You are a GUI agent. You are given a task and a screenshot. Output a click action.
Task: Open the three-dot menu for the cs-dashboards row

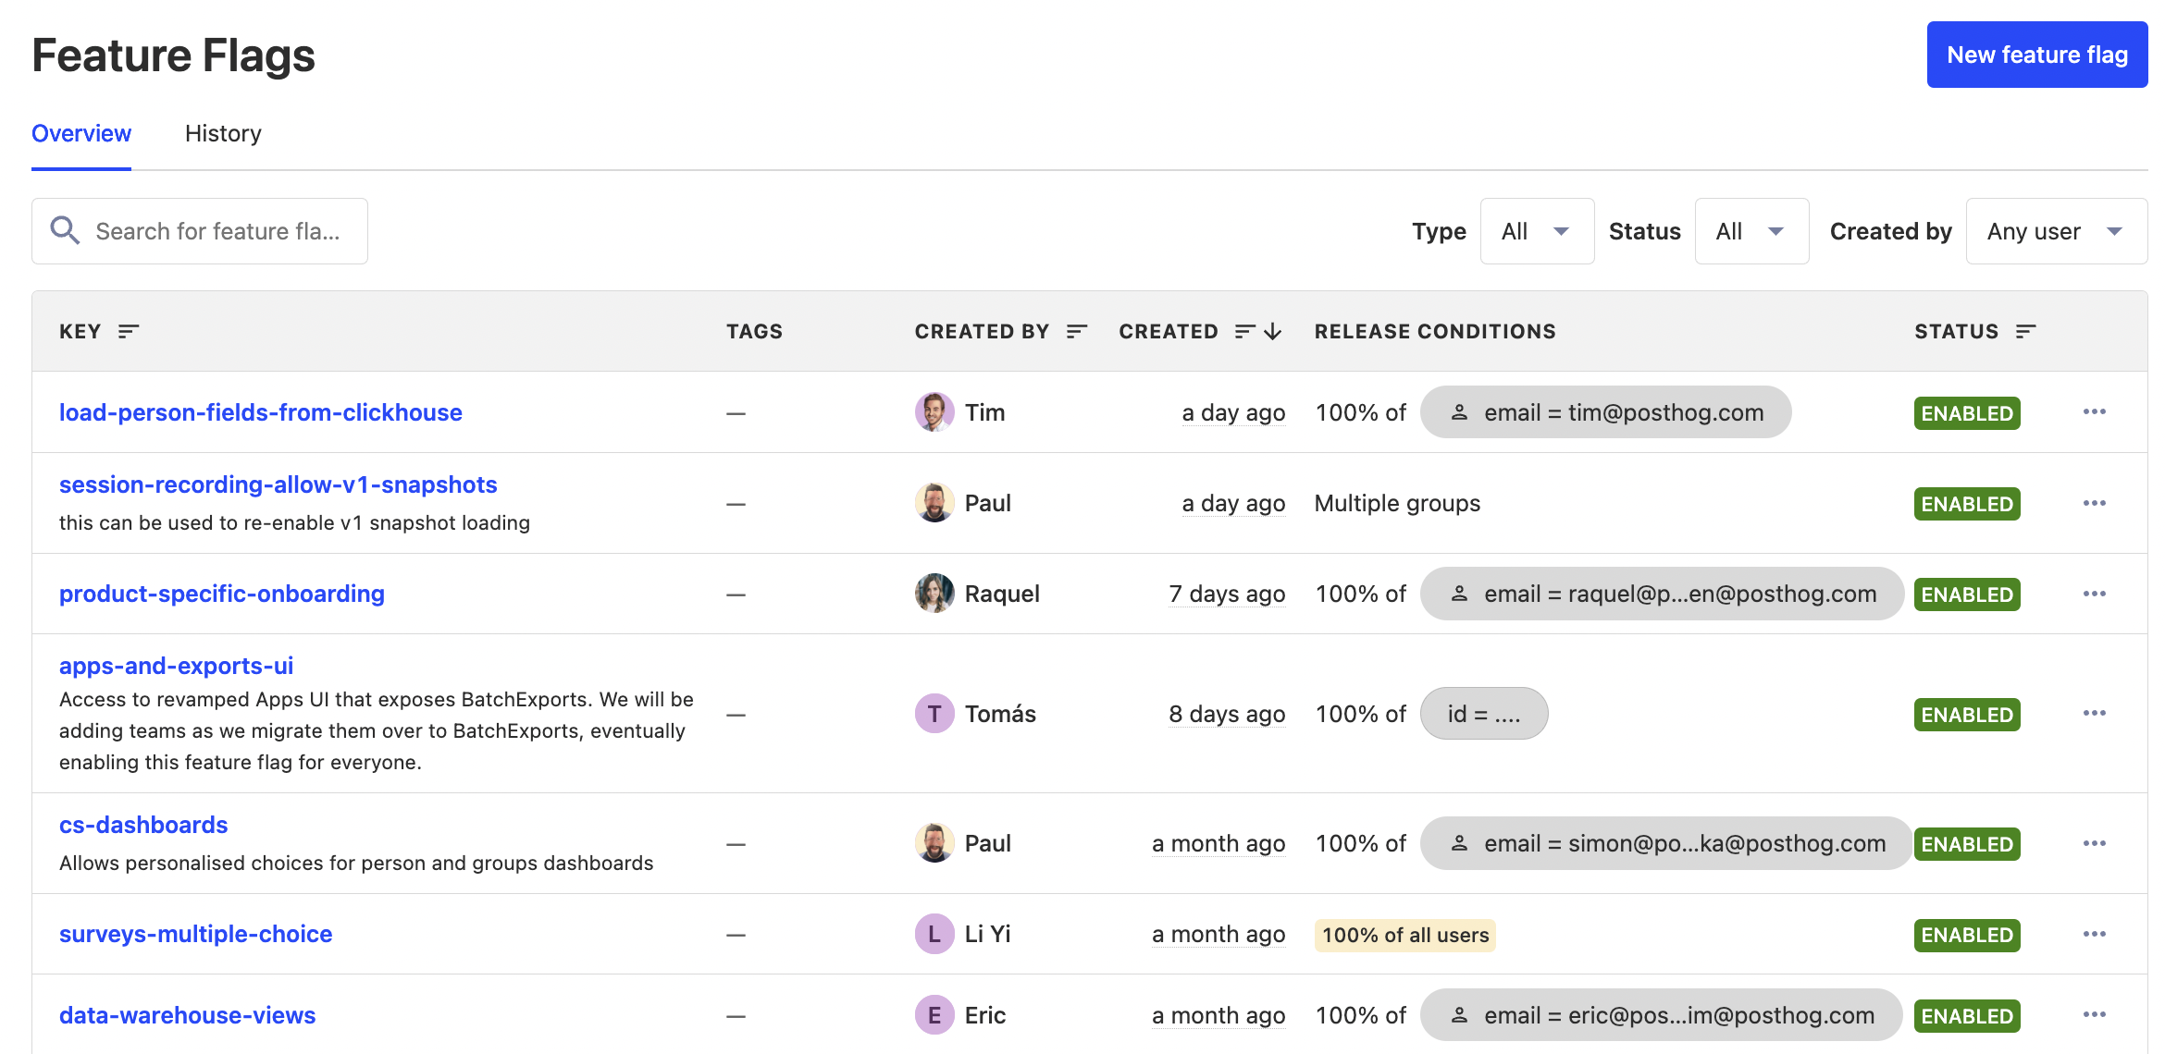pos(2094,843)
